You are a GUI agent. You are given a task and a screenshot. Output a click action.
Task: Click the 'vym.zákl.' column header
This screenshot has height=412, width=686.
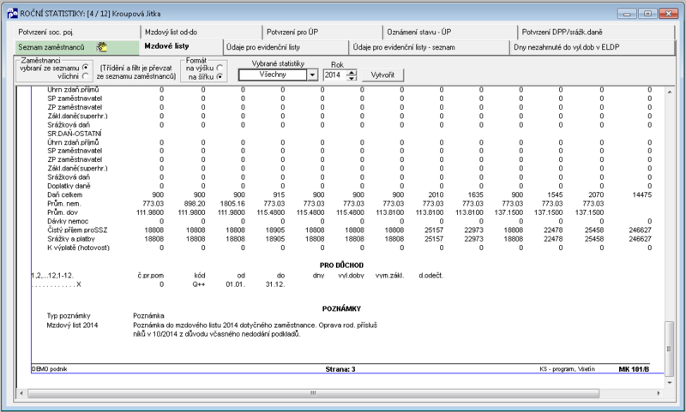click(x=390, y=276)
